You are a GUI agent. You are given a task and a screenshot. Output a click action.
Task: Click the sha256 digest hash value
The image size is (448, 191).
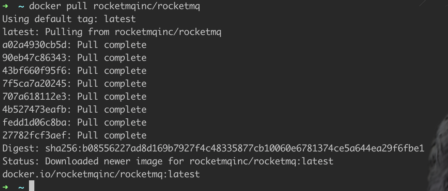235,148
